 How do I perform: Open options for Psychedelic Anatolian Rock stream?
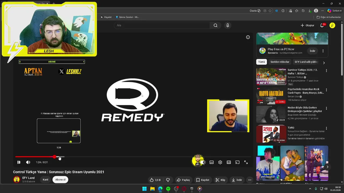326,90
